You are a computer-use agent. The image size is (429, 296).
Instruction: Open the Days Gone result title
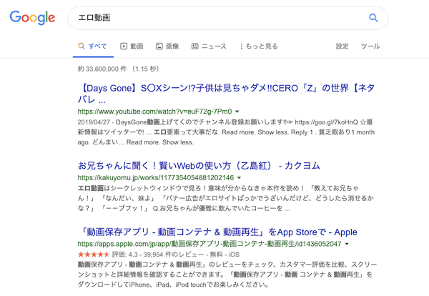tap(226, 94)
